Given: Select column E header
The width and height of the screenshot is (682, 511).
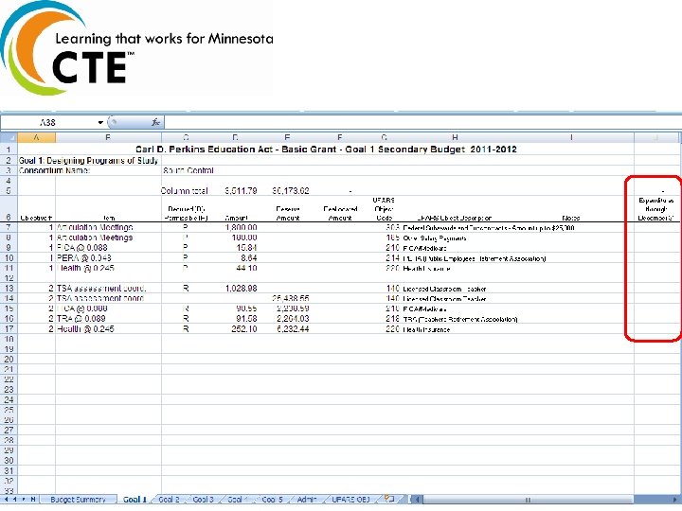Looking at the screenshot, I should click(287, 138).
